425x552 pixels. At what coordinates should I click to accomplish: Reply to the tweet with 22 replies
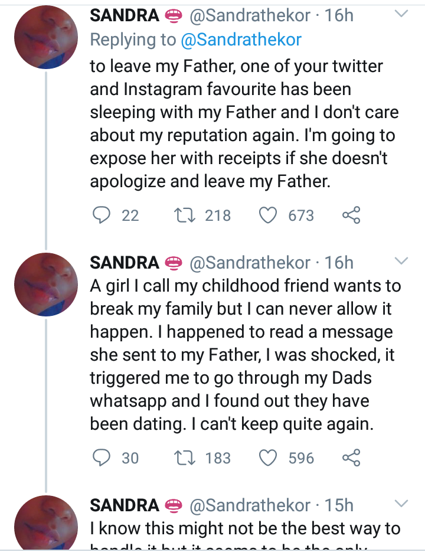click(102, 215)
